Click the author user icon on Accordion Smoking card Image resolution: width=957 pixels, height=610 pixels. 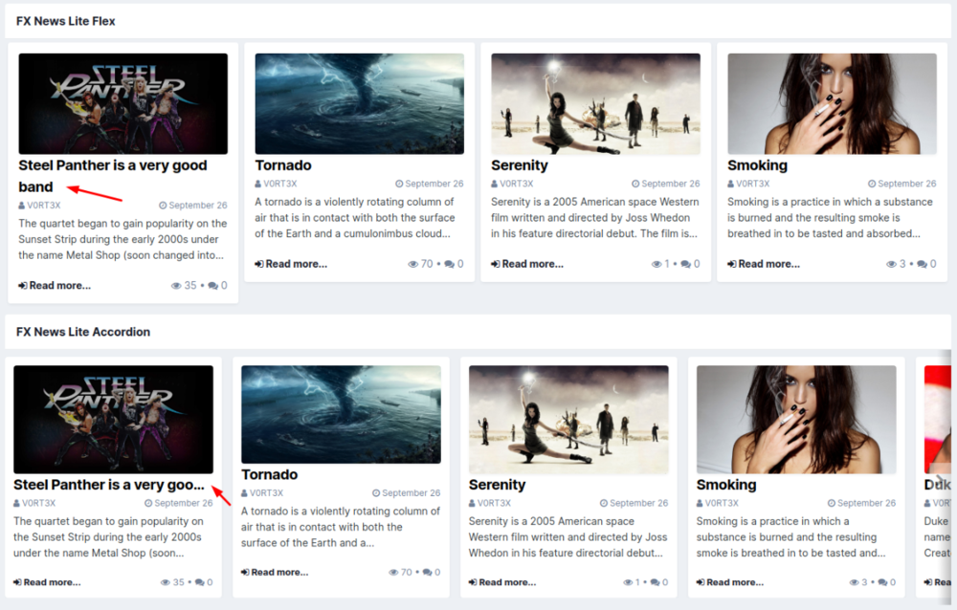pos(700,503)
